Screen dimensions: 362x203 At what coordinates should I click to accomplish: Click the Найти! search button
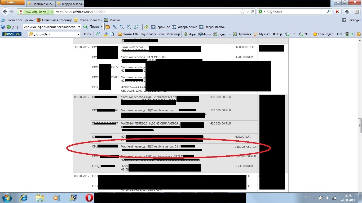(x=87, y=34)
